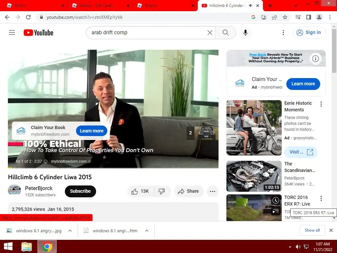The image size is (337, 253).
Task: Start voice search with the microphone
Action: click(x=246, y=33)
